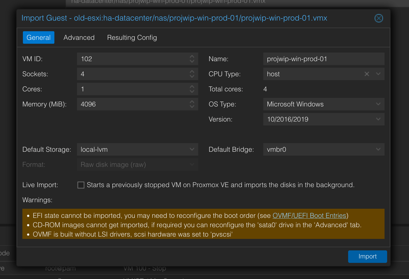Increase Memory with up arrow
409x279 pixels.
click(192, 102)
